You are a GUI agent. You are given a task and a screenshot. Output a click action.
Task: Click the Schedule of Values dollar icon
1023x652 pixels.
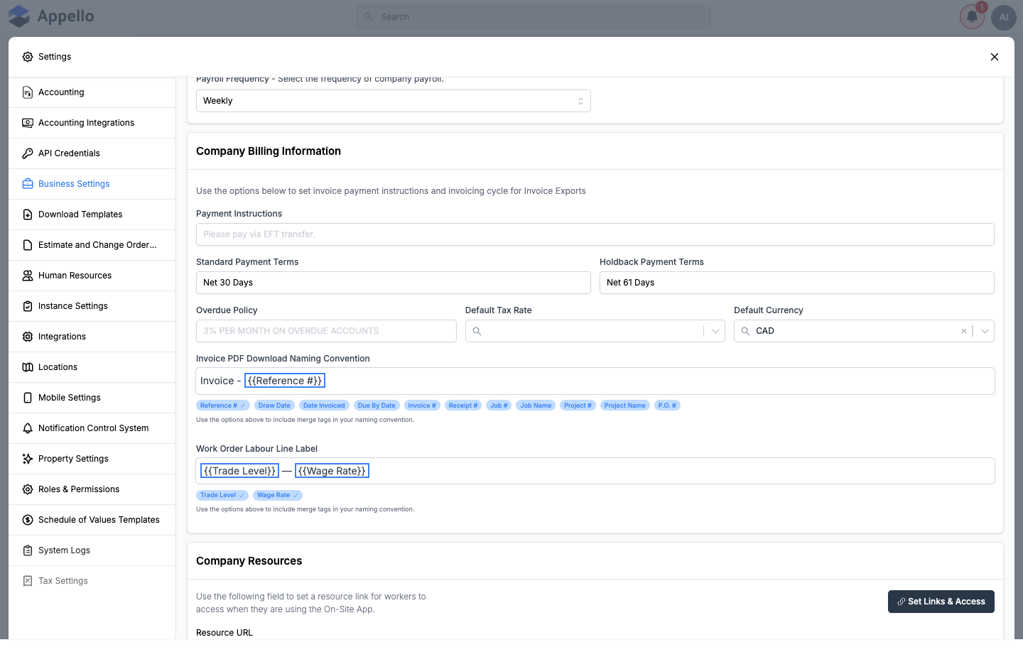28,520
